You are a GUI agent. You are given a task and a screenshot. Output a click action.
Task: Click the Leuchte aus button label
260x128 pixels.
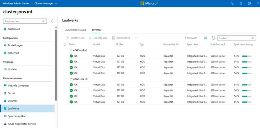pos(100,38)
